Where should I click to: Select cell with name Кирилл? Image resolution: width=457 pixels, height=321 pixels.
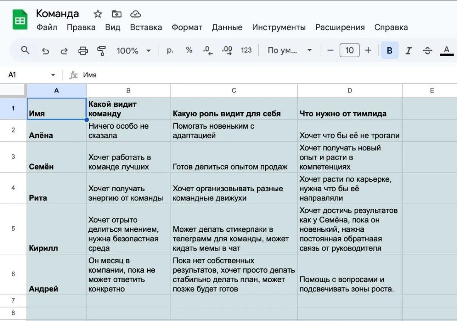56,229
